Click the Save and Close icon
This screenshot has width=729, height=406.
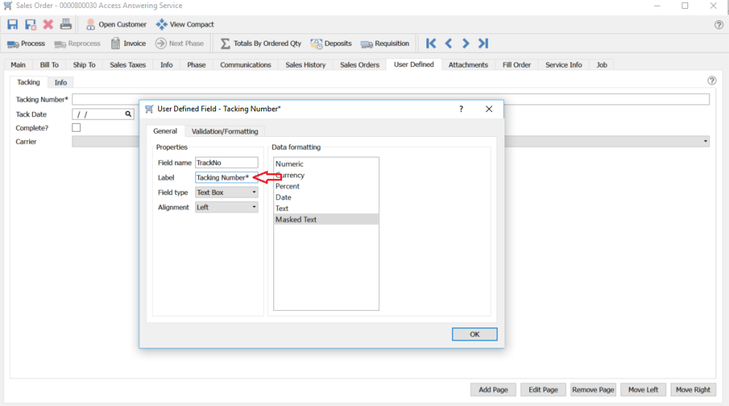pos(30,25)
